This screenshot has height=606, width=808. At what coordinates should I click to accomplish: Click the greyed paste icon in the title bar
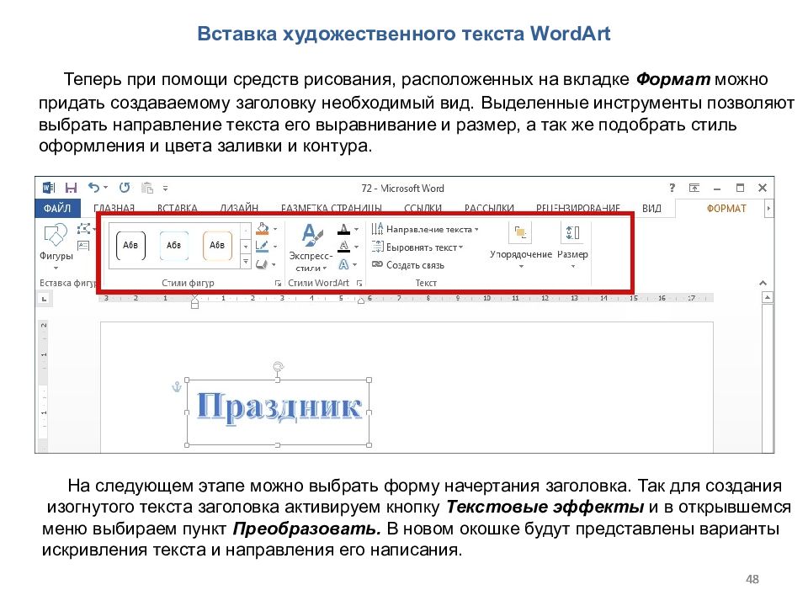coord(147,188)
